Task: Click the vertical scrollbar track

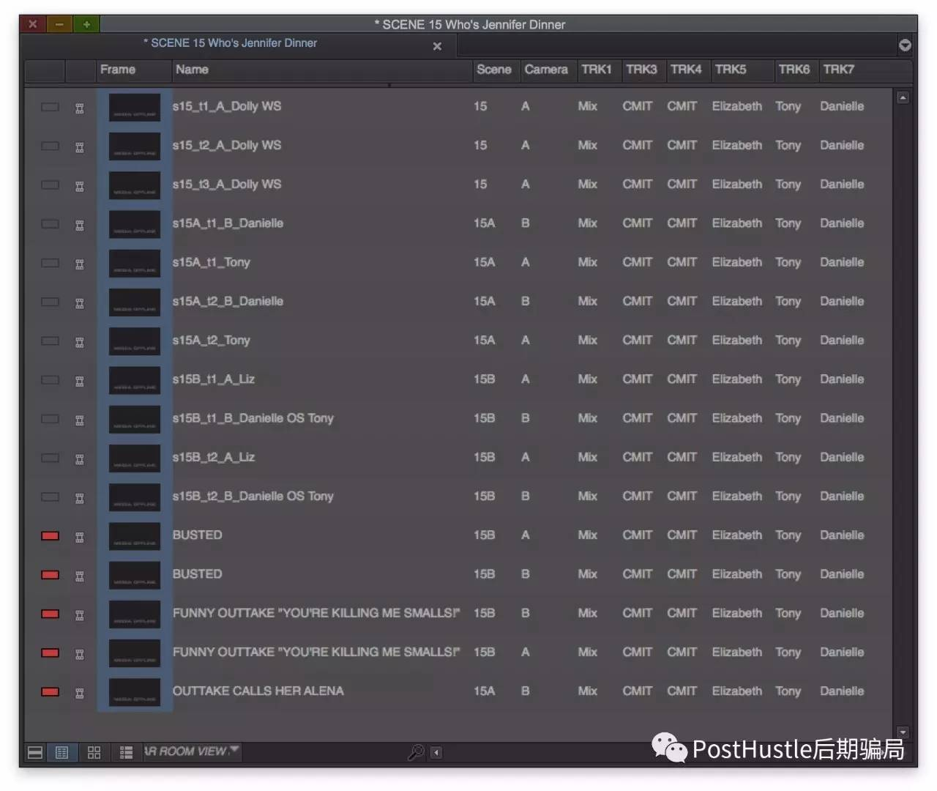Action: click(x=903, y=415)
